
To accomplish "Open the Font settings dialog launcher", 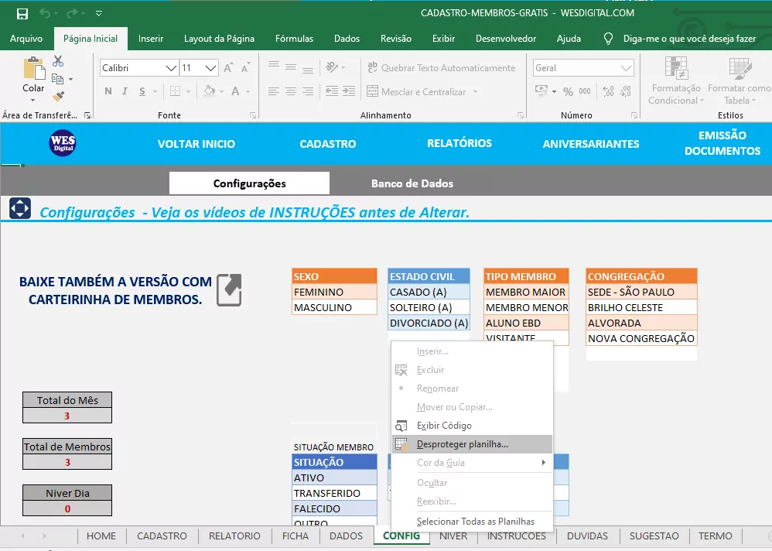I will click(253, 116).
